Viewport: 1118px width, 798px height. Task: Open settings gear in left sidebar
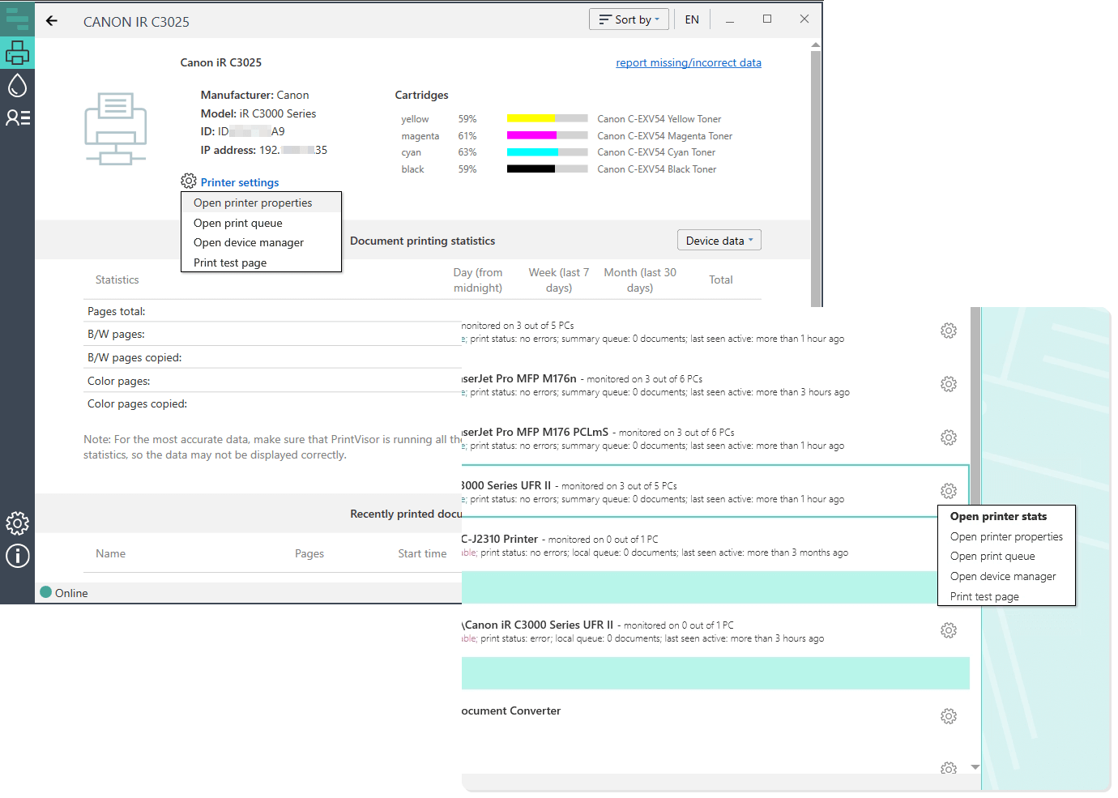coord(17,523)
